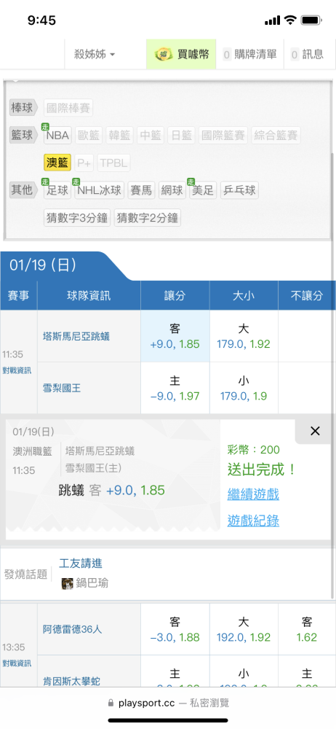Select P+ league
Image resolution: width=336 pixels, height=729 pixels.
[84, 163]
